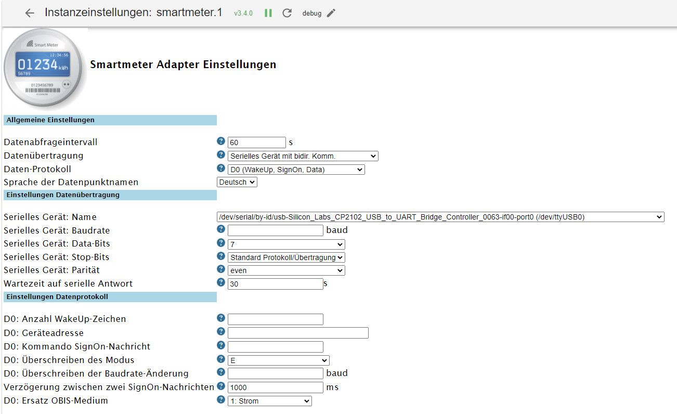Open help for D0: Überschreiben des Modus
The image size is (677, 414).
click(221, 358)
